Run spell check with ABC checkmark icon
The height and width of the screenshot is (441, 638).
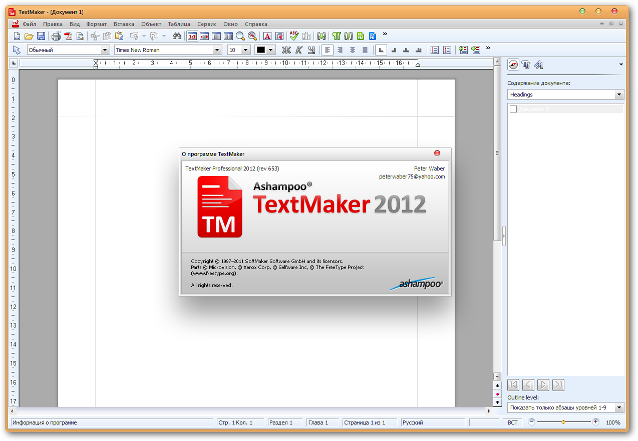[x=294, y=36]
